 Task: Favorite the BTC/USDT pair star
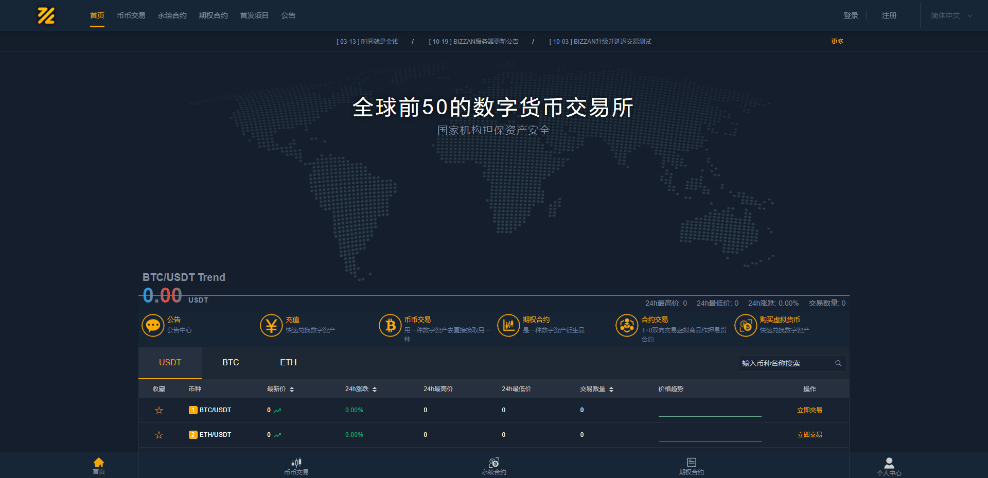[x=159, y=410]
